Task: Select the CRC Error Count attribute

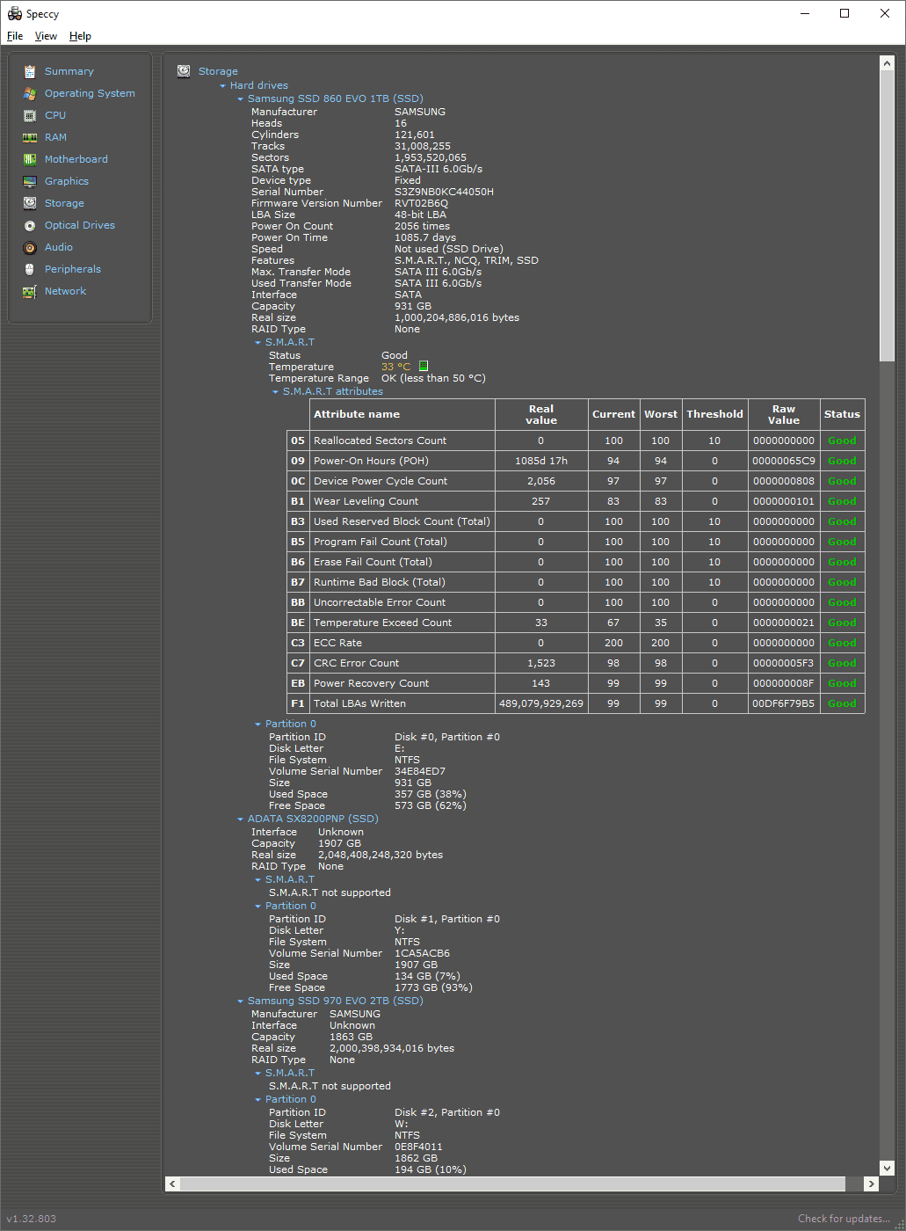Action: click(356, 663)
